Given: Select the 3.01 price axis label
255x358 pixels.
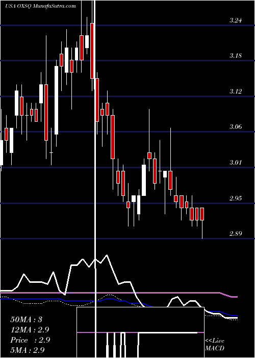Looking at the screenshot, I should (x=236, y=163).
